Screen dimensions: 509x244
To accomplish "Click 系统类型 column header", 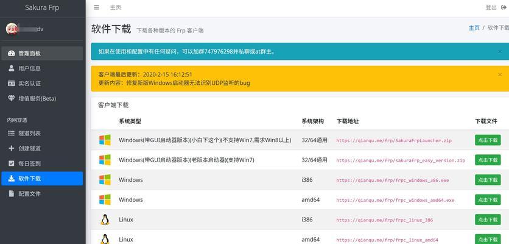I will (130, 121).
